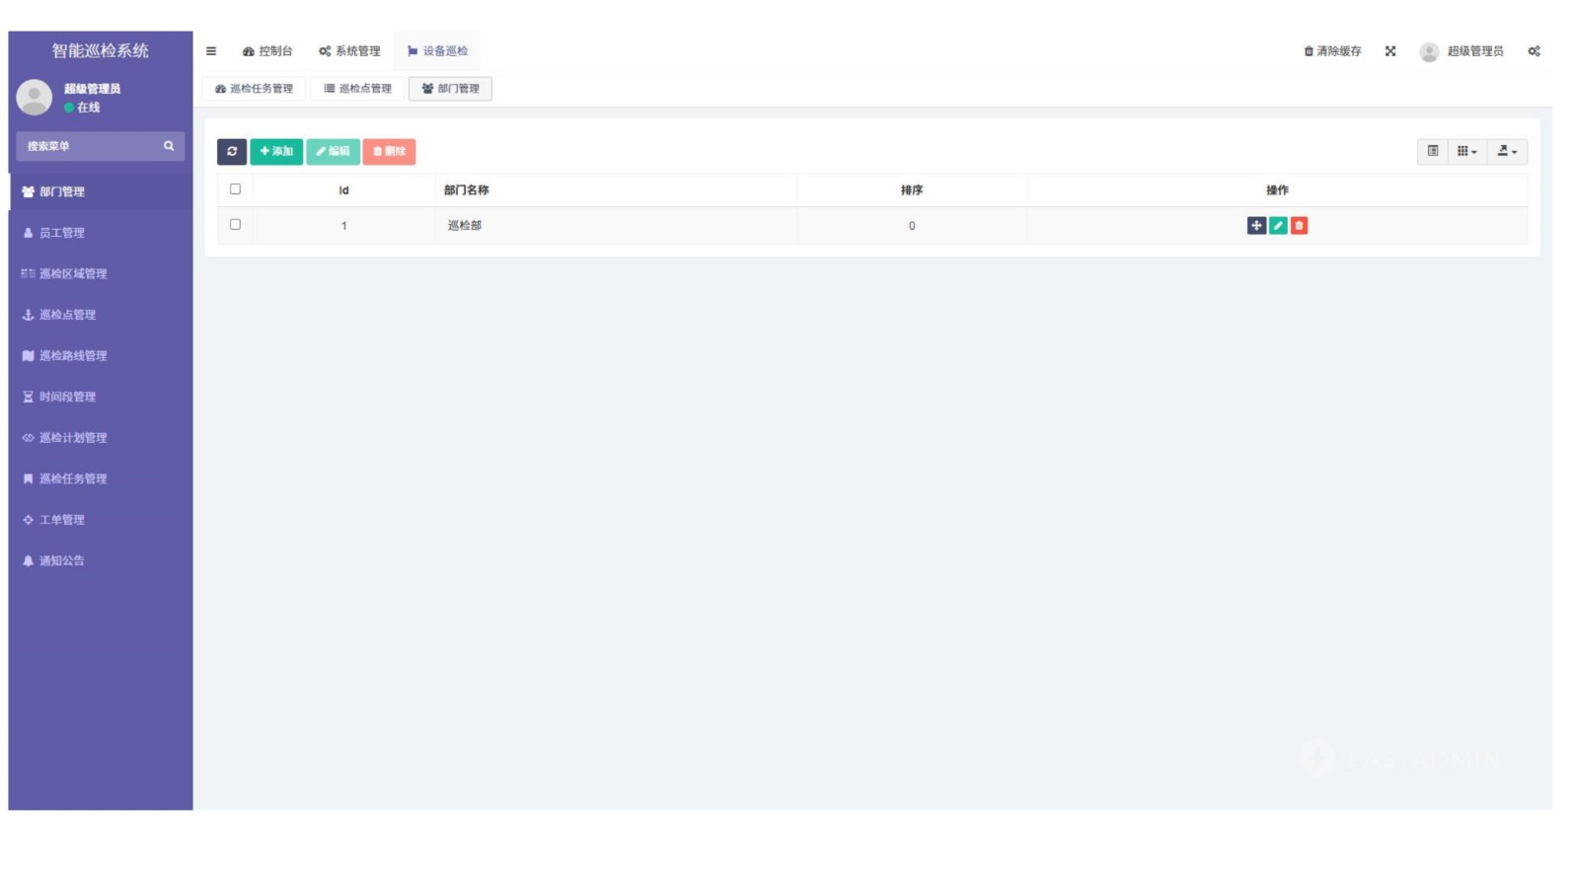The width and height of the screenshot is (1579, 888).
Task: Click the green edit icon in row 巡检部
Action: [x=1278, y=226]
